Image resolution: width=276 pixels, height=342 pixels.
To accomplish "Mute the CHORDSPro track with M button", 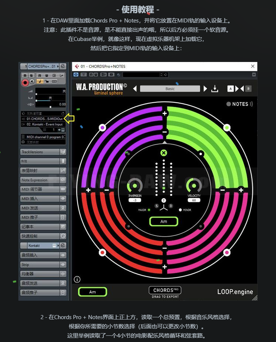I will [x=25, y=75].
